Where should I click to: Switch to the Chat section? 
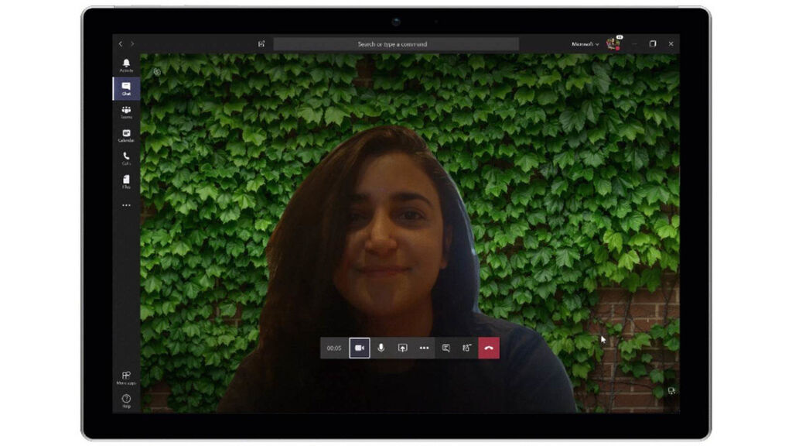pos(126,88)
